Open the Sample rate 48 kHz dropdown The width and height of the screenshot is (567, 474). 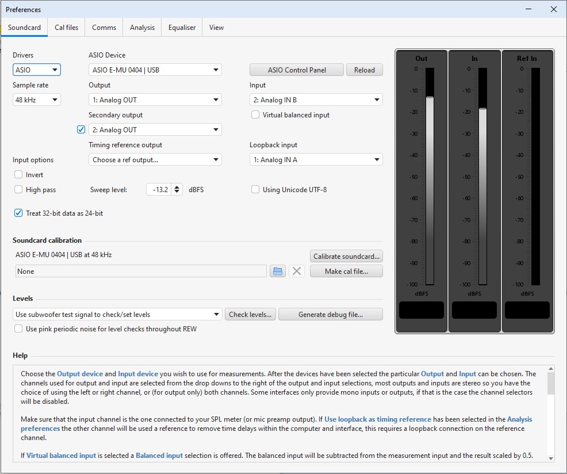(37, 100)
